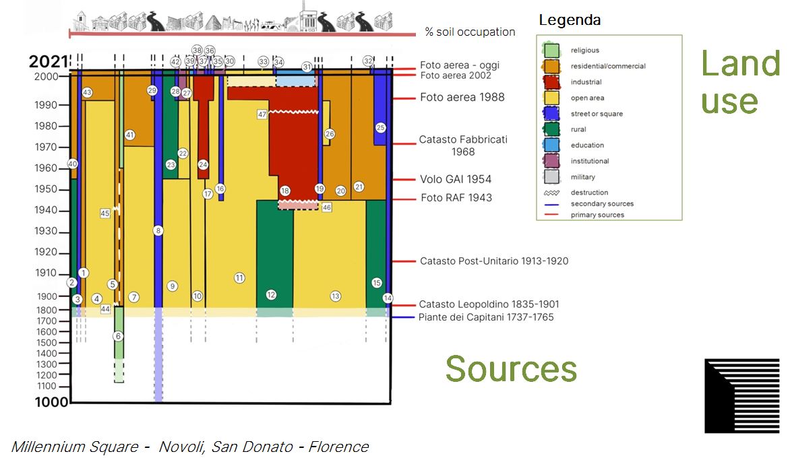Click the 'Volo GAI 1954' label
Viewport: 790px width, 458px height.
pyautogui.click(x=456, y=179)
